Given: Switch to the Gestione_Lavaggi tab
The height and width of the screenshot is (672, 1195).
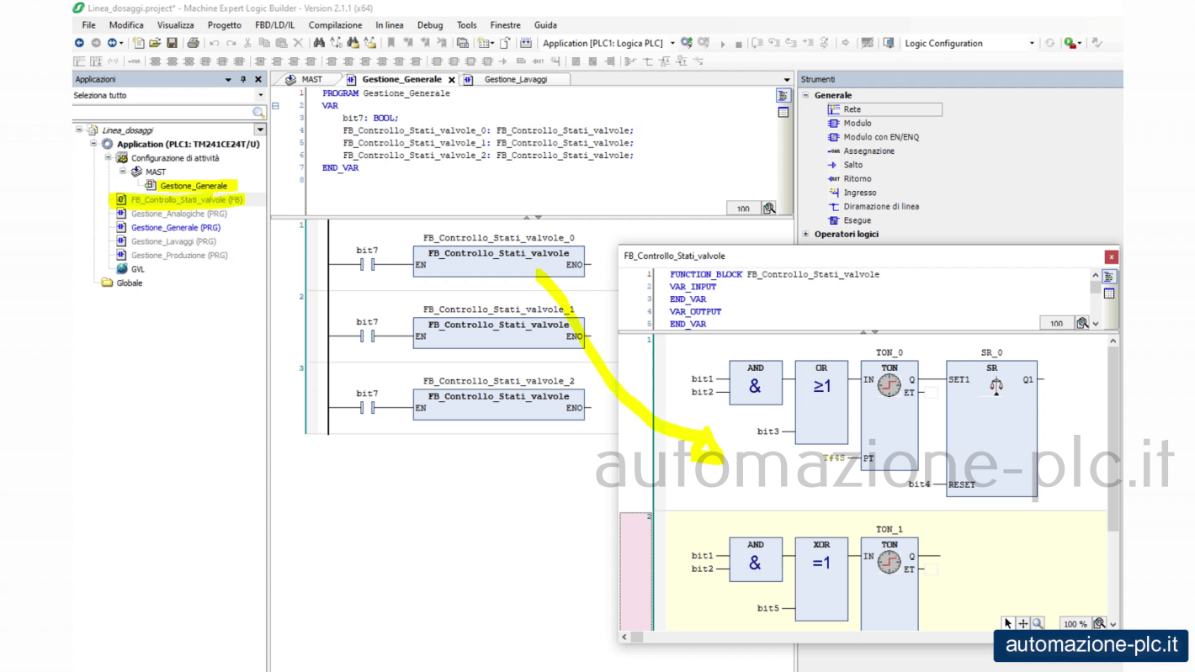Looking at the screenshot, I should click(x=515, y=79).
